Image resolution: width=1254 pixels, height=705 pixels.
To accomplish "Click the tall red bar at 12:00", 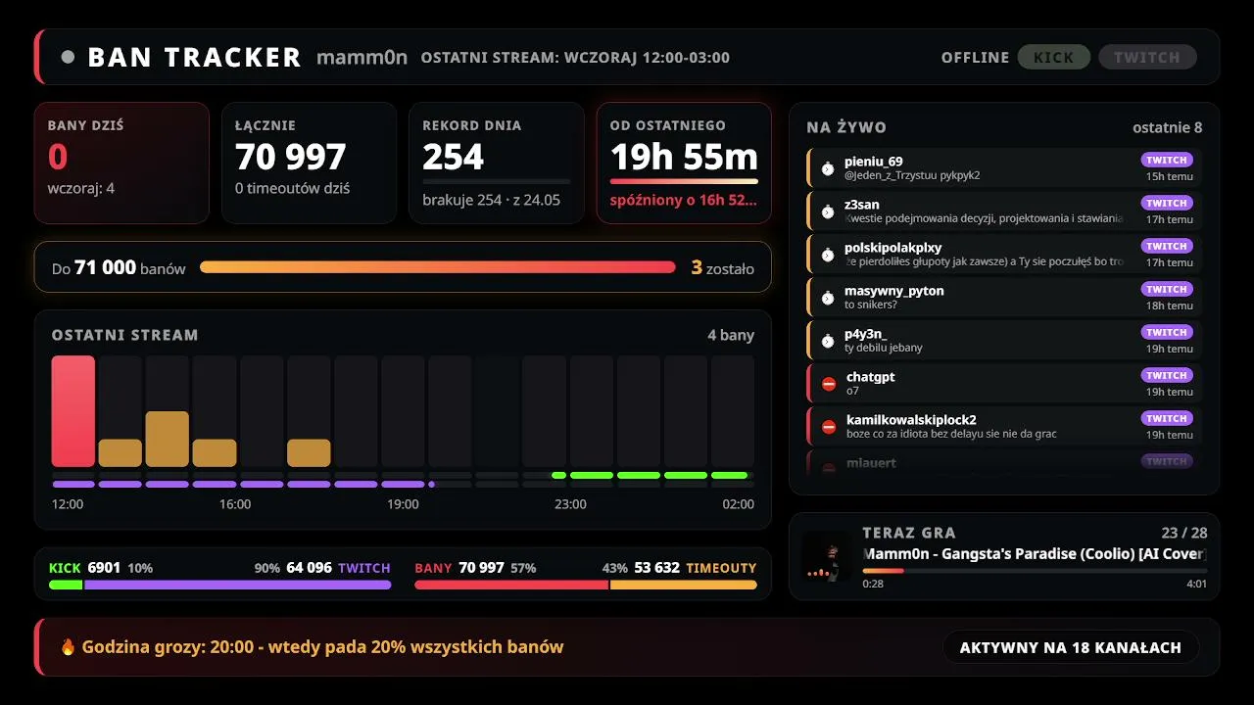I will click(x=73, y=411).
